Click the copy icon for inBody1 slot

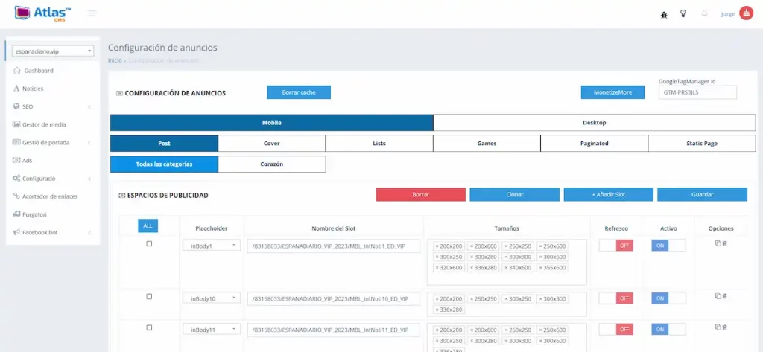click(718, 243)
